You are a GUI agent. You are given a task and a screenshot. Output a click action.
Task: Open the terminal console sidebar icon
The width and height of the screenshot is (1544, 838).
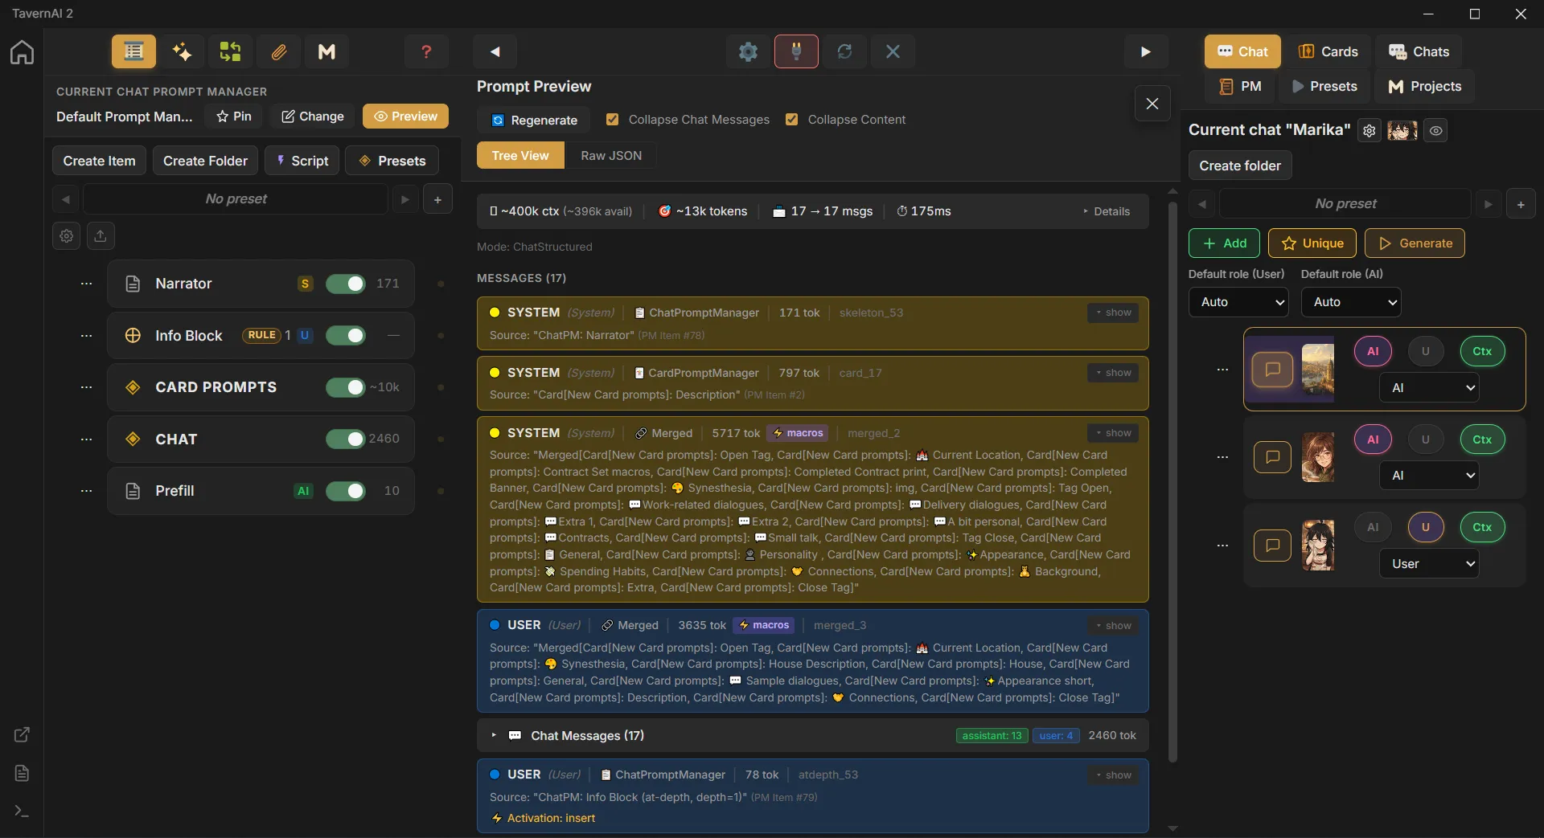point(22,811)
